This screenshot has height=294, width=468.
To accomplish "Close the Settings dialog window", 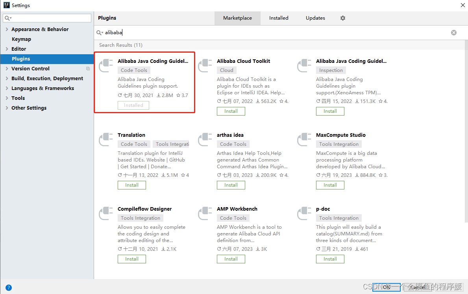I will pyautogui.click(x=462, y=5).
